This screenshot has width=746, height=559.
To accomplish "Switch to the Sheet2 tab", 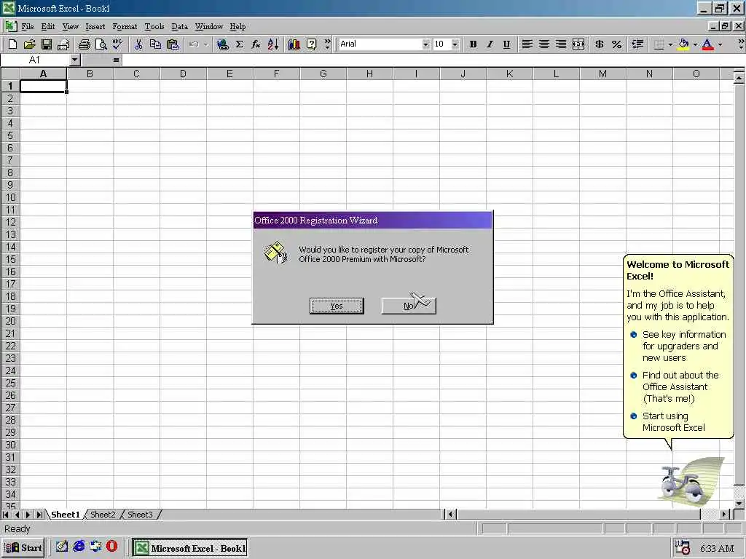I will coord(103,515).
